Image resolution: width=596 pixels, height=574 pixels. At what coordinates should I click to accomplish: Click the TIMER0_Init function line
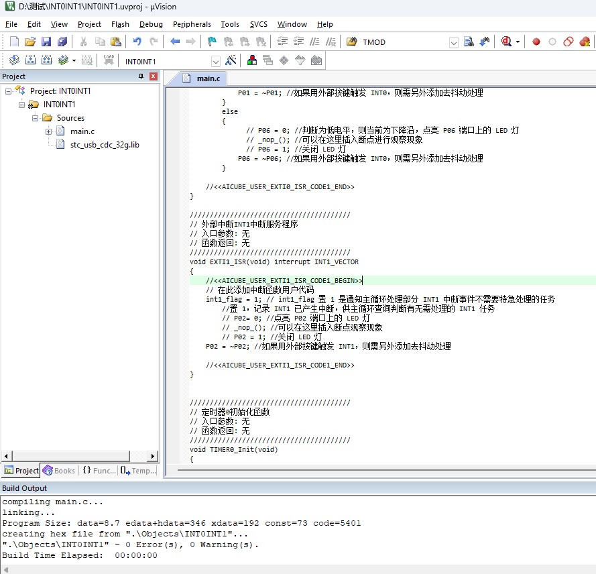coord(234,450)
